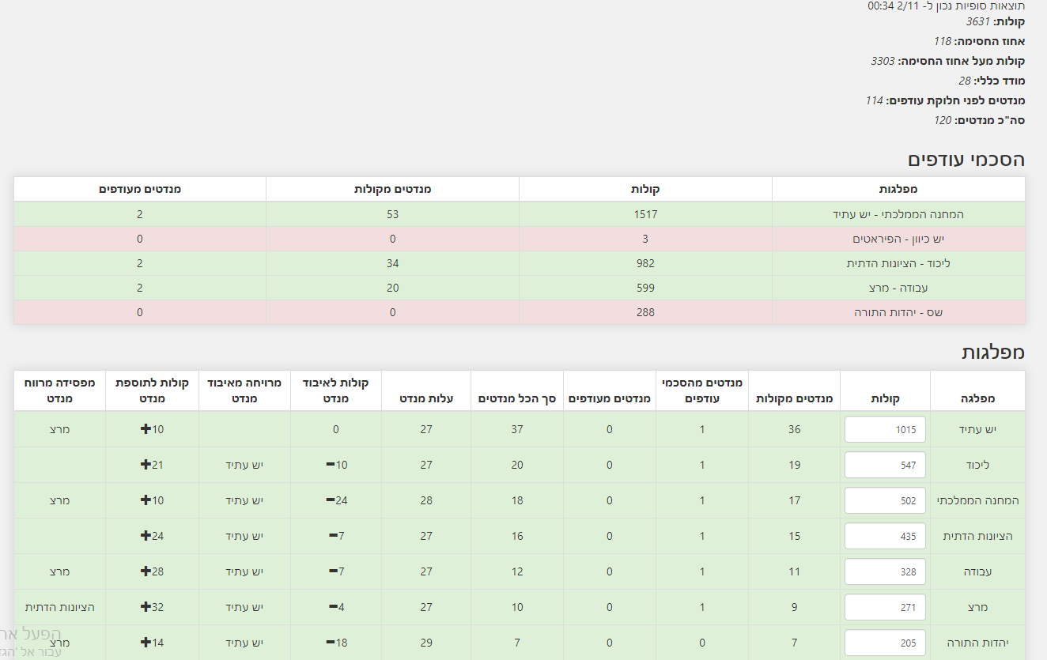Click the 'יש כיוון - הפיראטים' agreement row name
The height and width of the screenshot is (660, 1047).
[x=898, y=239]
